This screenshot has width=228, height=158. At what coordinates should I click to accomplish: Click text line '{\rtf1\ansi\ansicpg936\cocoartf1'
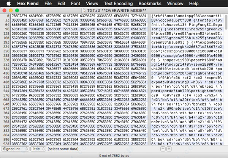187,16
